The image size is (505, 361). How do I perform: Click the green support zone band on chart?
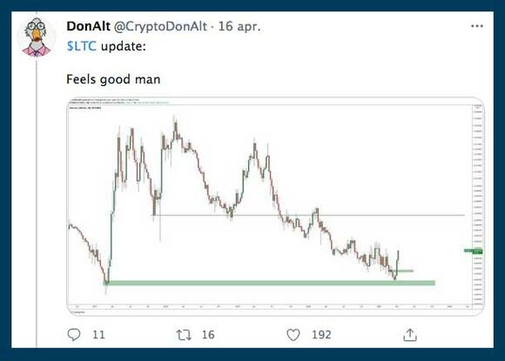point(269,283)
